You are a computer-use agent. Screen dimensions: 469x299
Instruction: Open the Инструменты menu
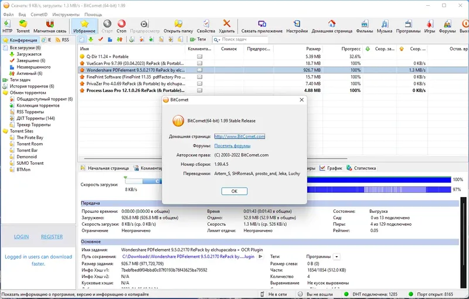66,14
